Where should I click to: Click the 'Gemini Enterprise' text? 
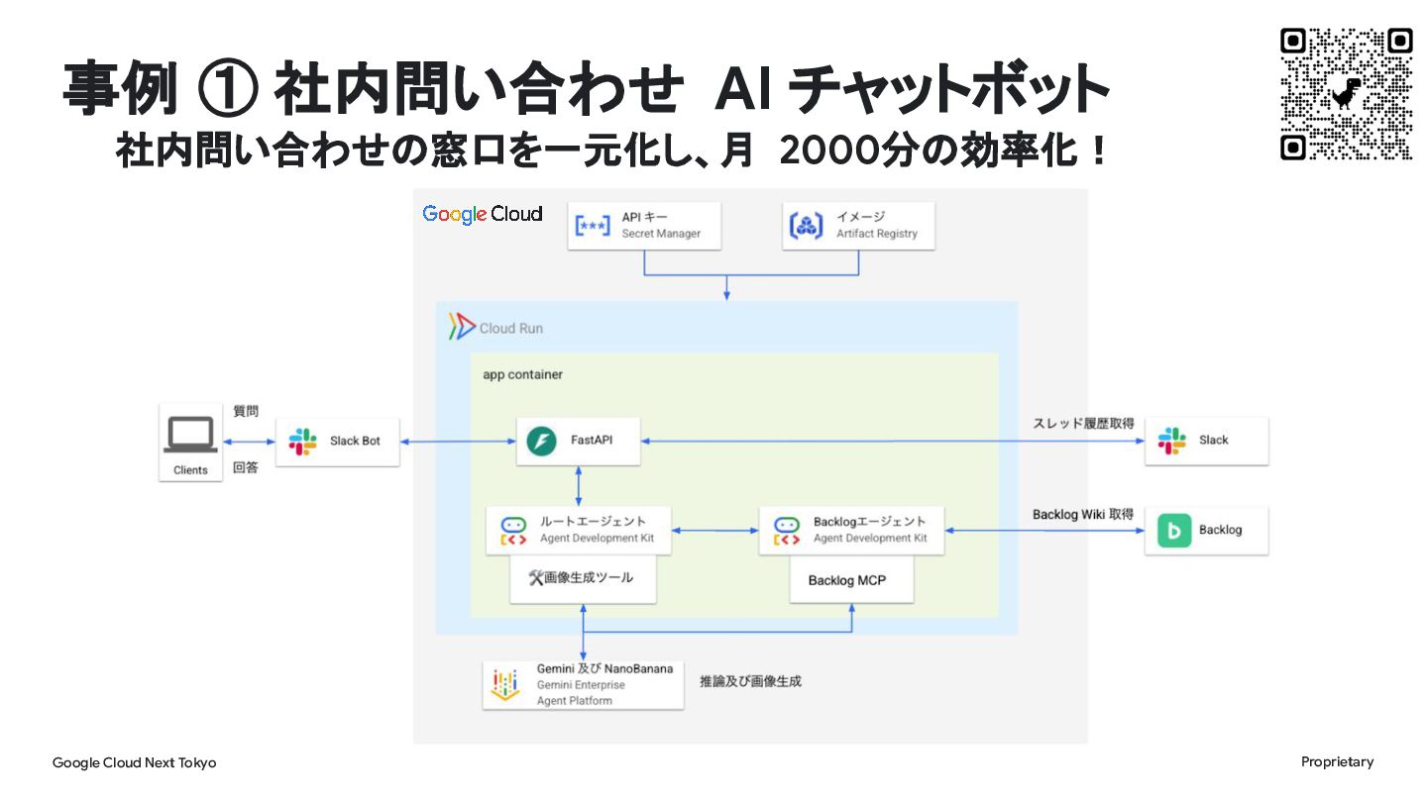[x=581, y=684]
